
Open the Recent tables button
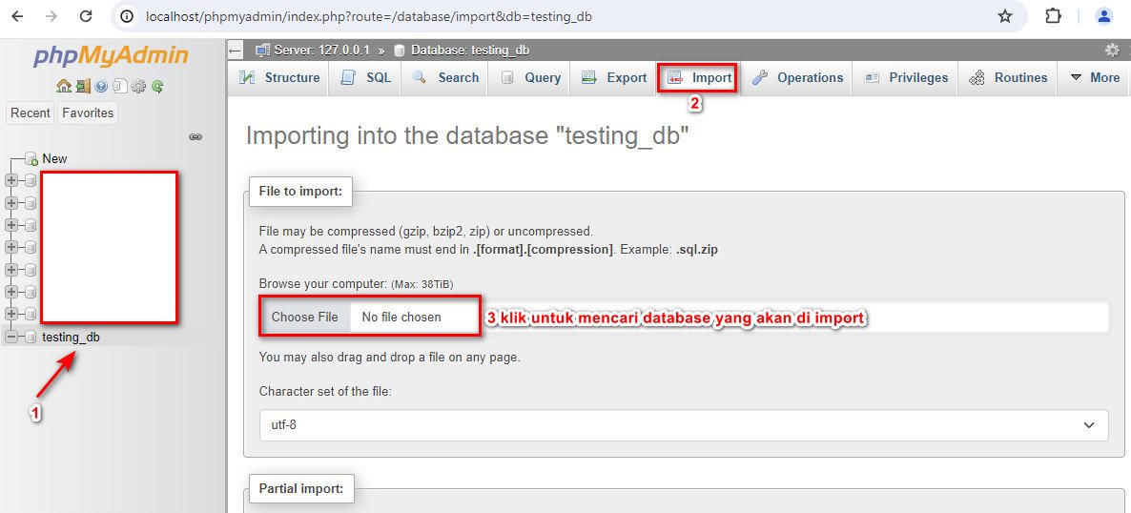[31, 113]
